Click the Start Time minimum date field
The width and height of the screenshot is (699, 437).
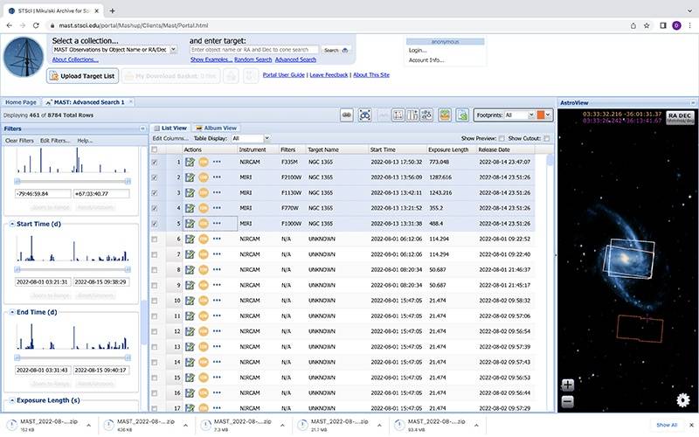pos(42,281)
